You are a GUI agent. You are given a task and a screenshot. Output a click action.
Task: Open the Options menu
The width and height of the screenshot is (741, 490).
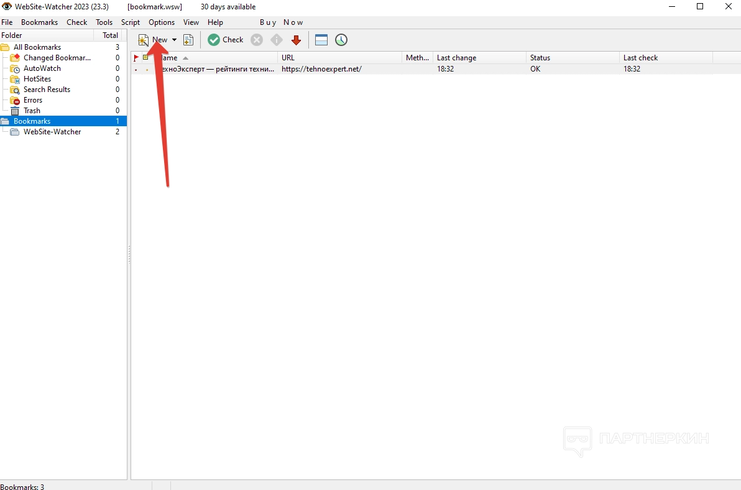pos(162,22)
